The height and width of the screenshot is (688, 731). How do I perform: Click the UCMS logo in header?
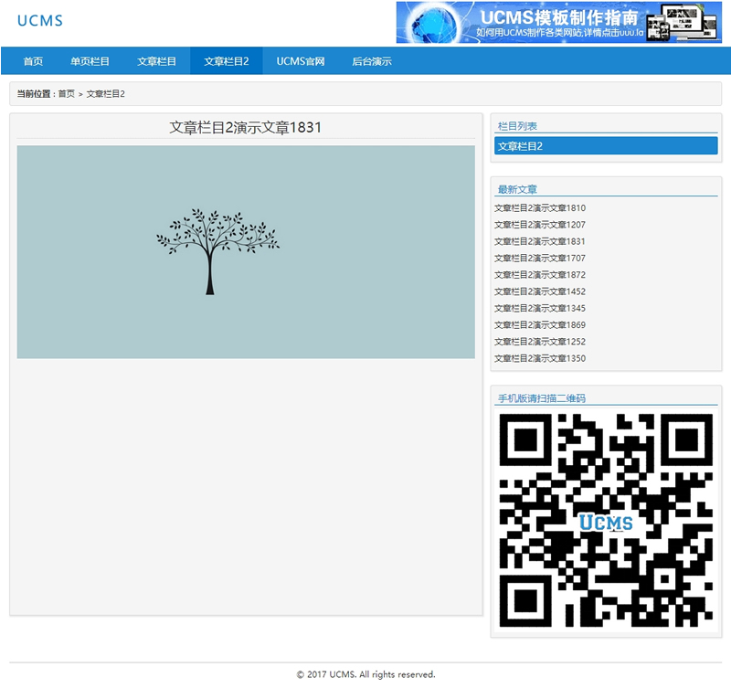40,21
